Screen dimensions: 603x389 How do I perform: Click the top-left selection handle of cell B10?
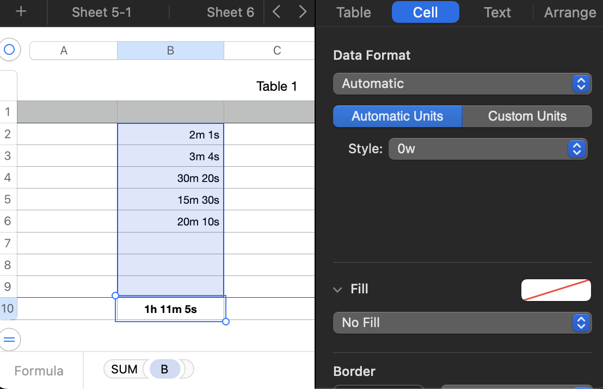(x=115, y=296)
